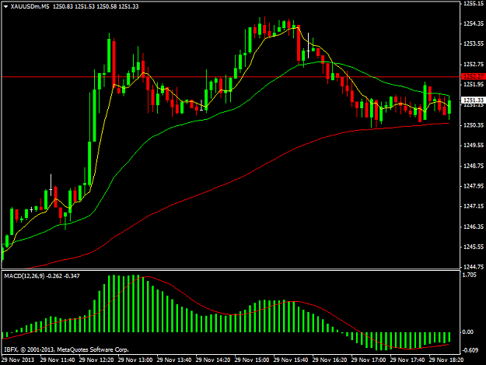Image resolution: width=486 pixels, height=365 pixels.
Task: Click the 1244.75 price axis label
Action: 474,267
